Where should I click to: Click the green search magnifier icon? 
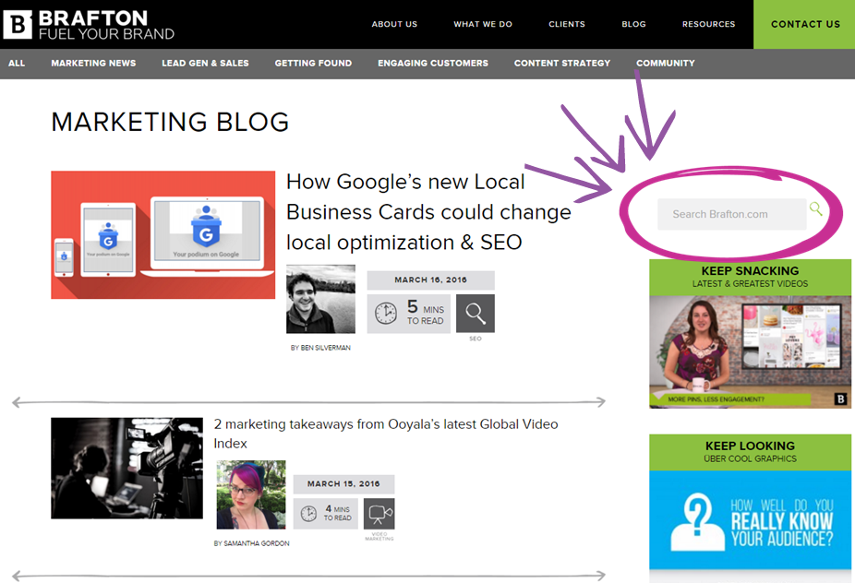(x=815, y=209)
